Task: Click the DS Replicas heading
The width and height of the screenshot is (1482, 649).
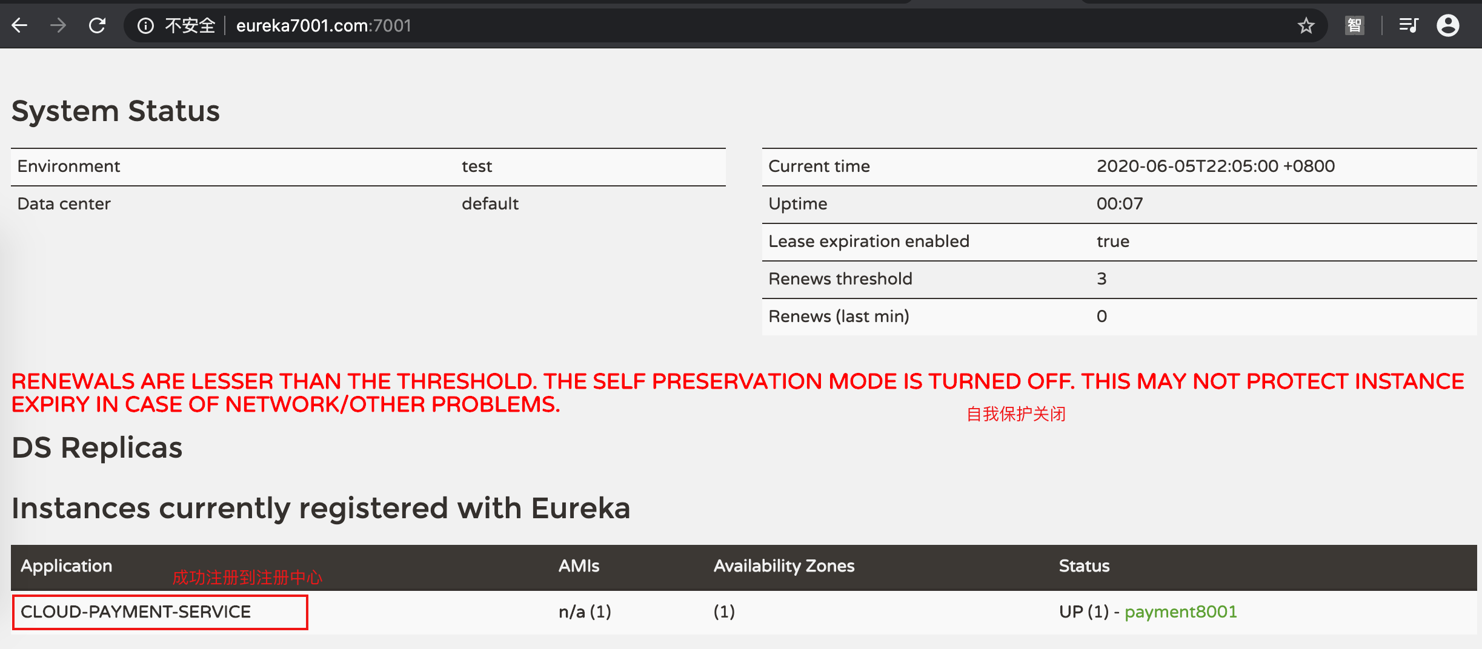Action: pyautogui.click(x=97, y=448)
